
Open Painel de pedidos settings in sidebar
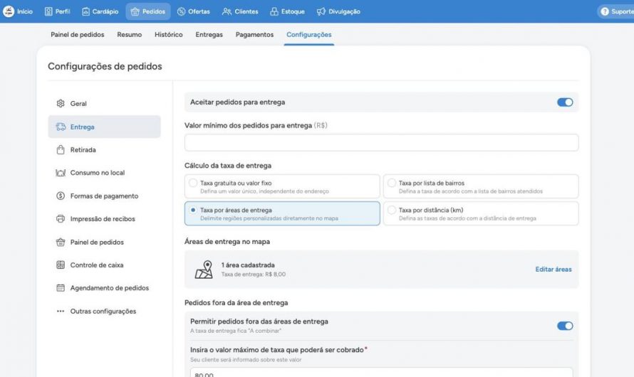[104, 242]
